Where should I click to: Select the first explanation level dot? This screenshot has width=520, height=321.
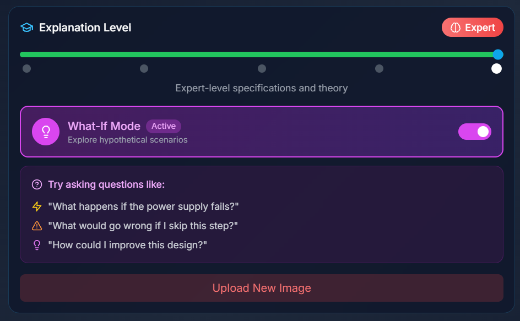26,68
